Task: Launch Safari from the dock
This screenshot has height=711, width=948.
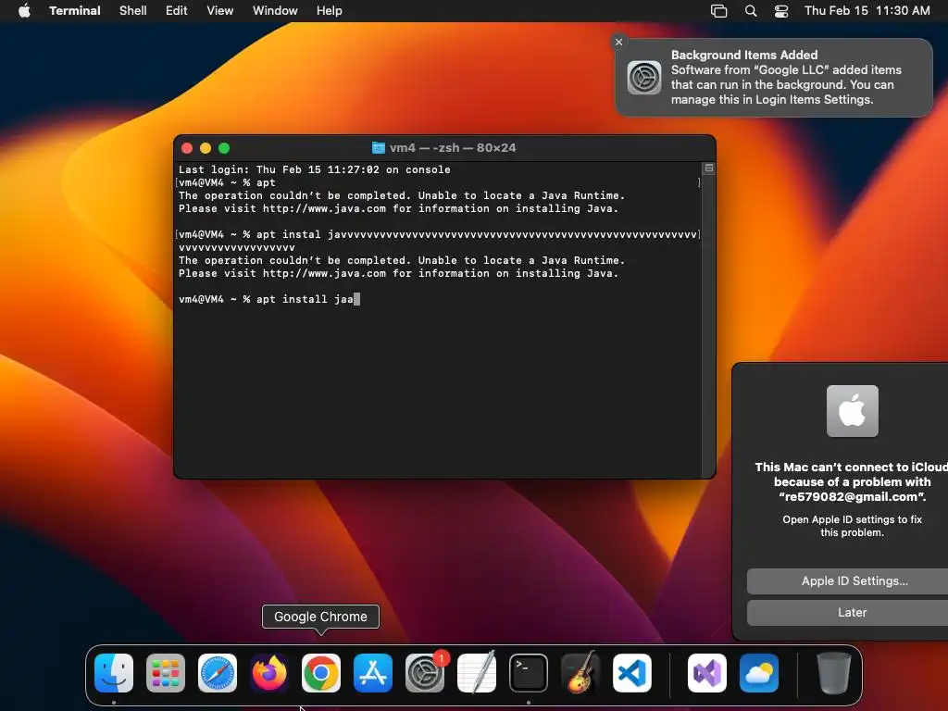Action: coord(218,672)
